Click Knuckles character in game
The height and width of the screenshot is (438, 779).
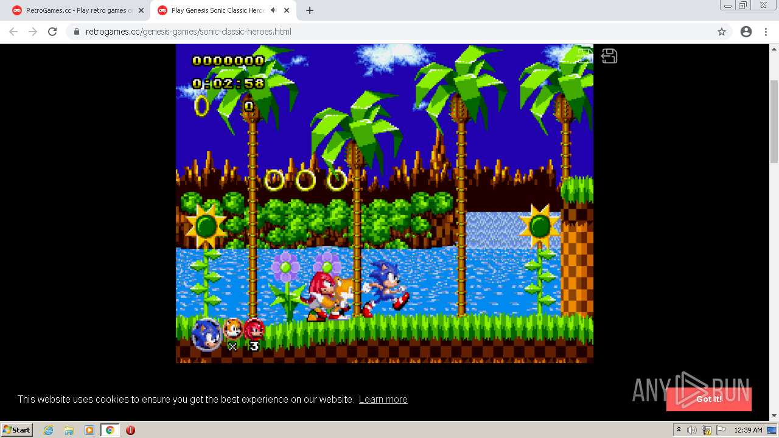[318, 295]
